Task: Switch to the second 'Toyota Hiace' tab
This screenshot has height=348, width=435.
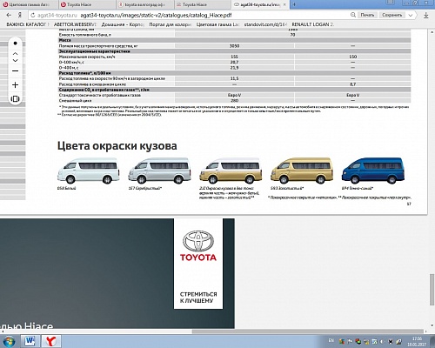Action: (203, 4)
